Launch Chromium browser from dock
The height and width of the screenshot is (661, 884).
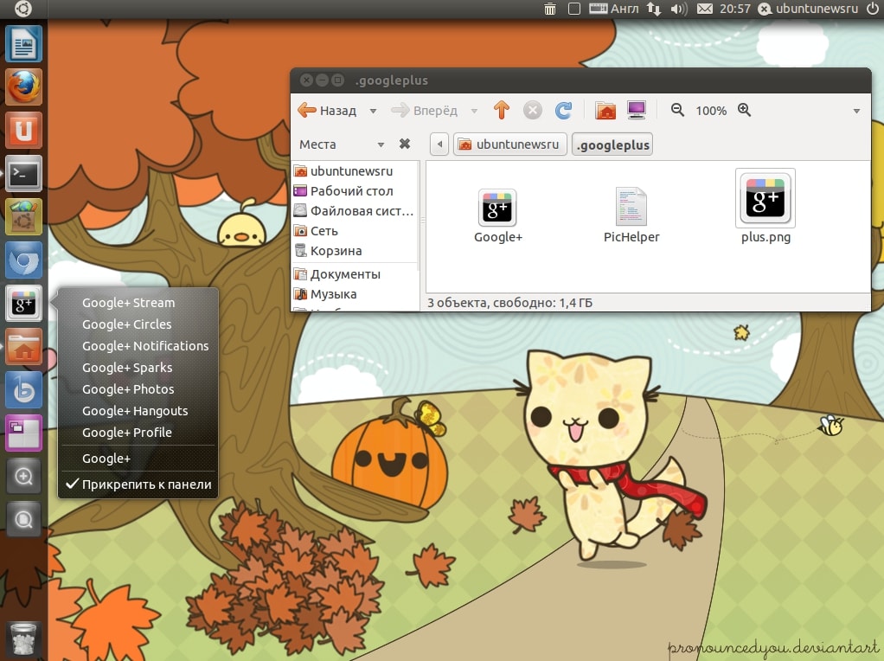(x=23, y=260)
